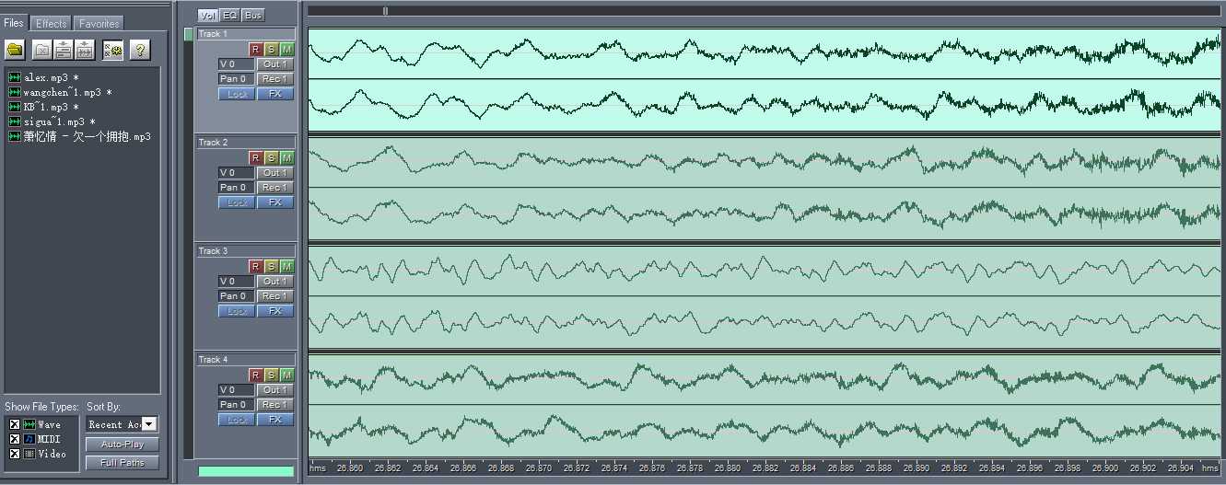The height and width of the screenshot is (485, 1226).
Task: Open Track 3 Rec 1 input selector
Action: [275, 296]
